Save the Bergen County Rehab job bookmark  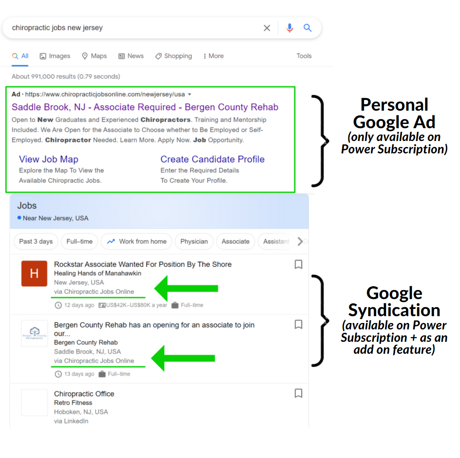tap(298, 324)
